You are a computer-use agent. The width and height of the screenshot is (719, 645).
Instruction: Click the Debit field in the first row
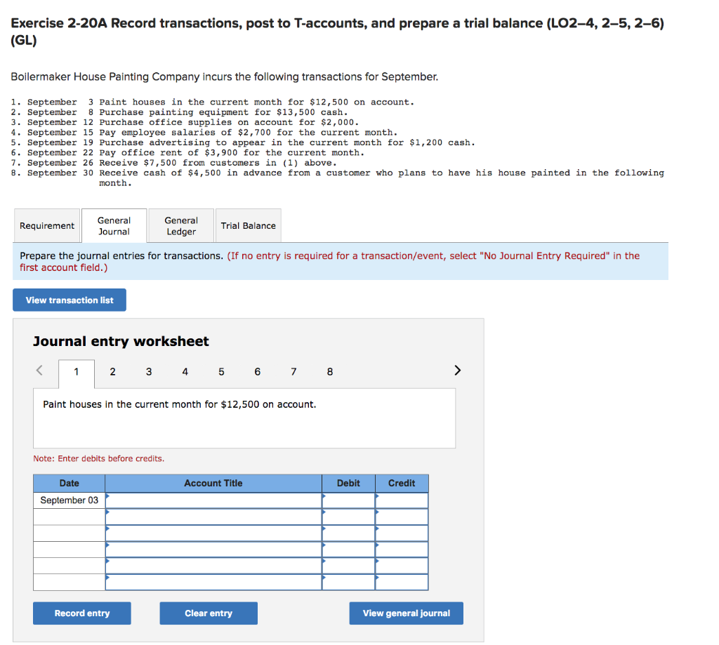point(348,500)
